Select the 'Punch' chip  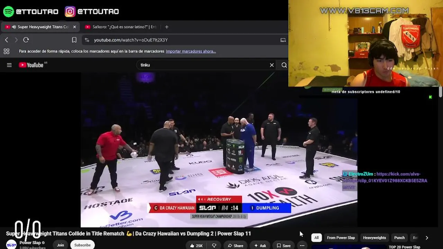(399, 238)
